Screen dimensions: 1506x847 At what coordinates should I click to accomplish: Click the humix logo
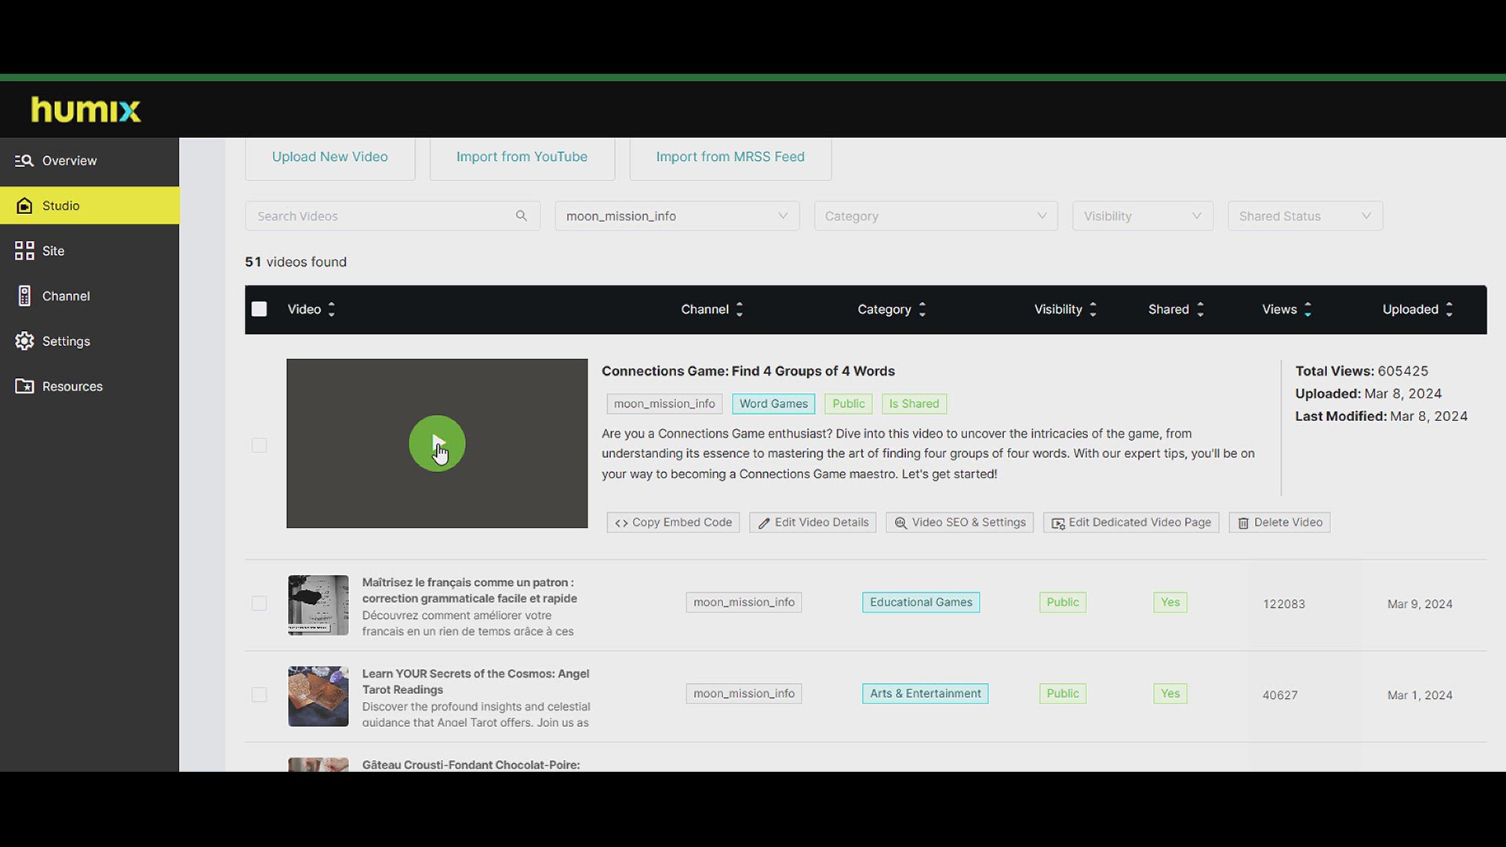tap(85, 110)
